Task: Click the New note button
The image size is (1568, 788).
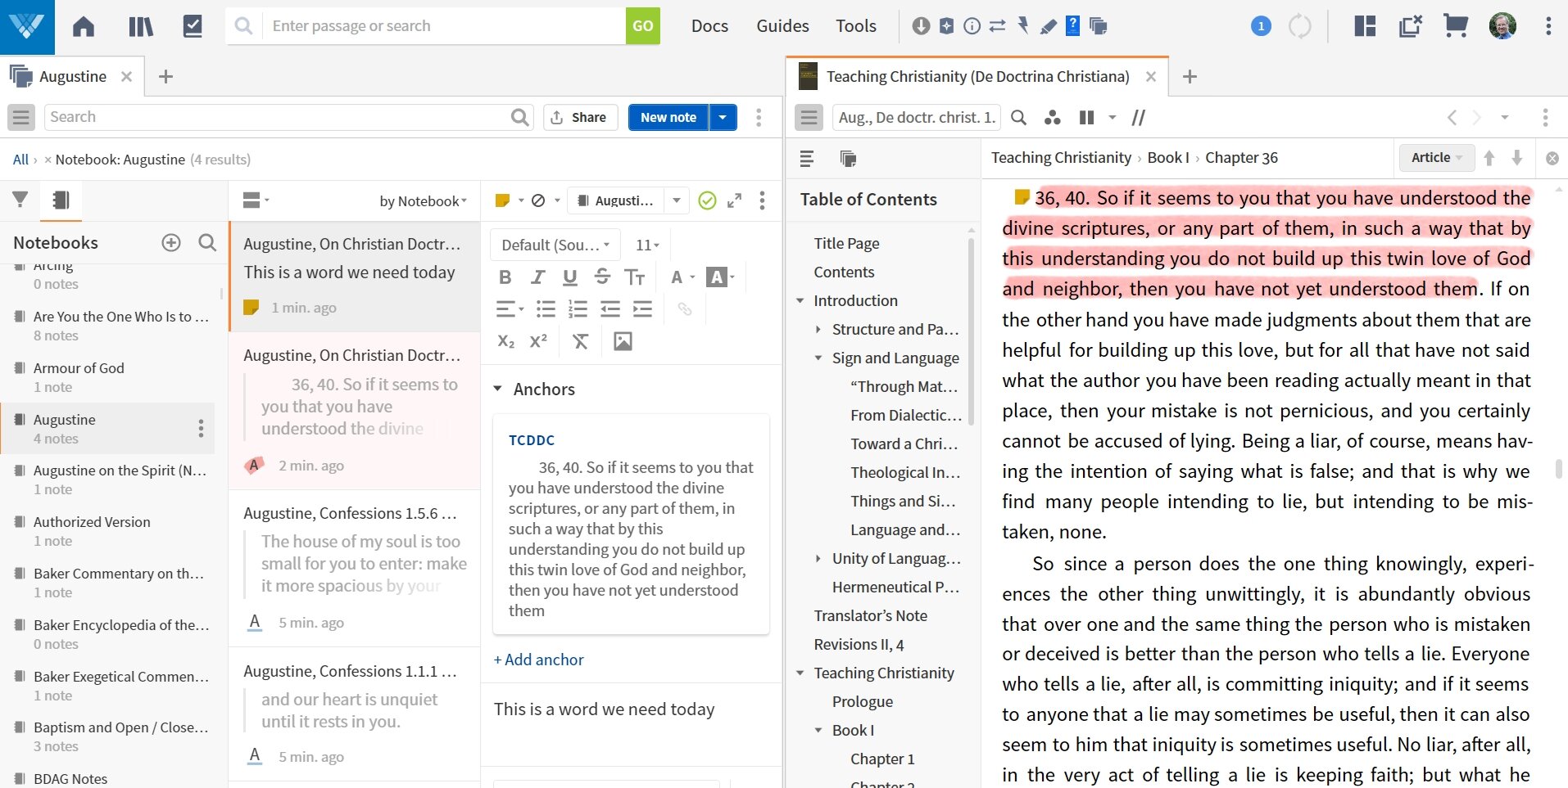Action: [668, 117]
